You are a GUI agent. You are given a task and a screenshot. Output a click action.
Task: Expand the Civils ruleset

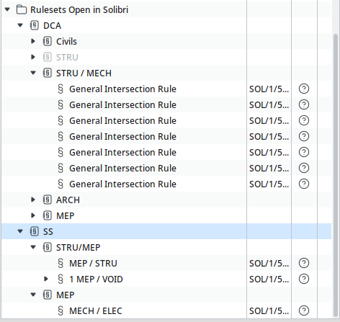click(x=33, y=41)
